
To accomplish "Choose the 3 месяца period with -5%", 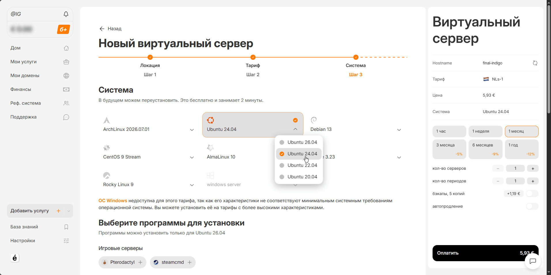I will (x=449, y=149).
